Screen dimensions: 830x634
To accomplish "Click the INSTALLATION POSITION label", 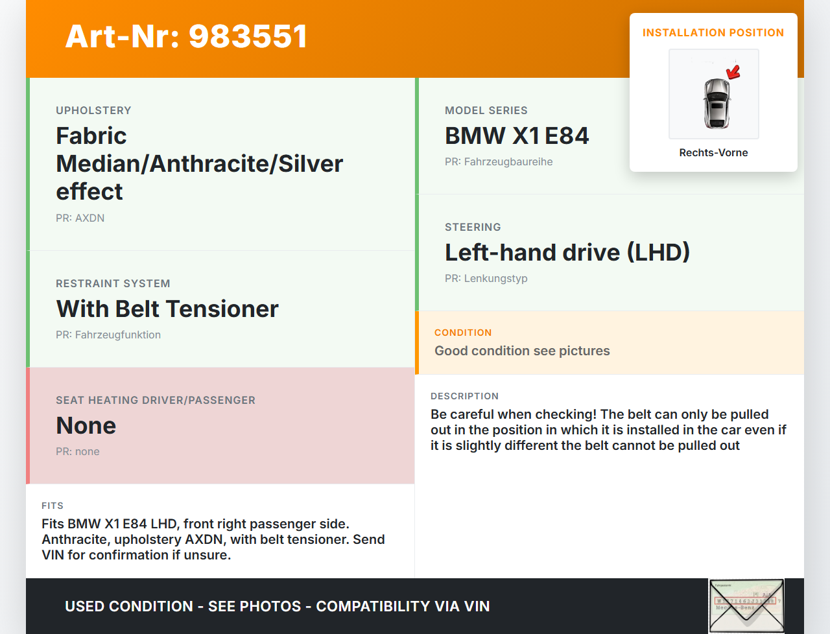I will pyautogui.click(x=713, y=32).
